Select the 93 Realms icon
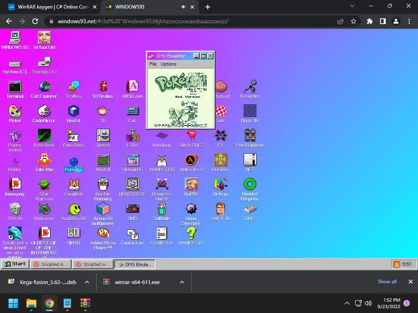Screen dimensions: 418x313 103,90
